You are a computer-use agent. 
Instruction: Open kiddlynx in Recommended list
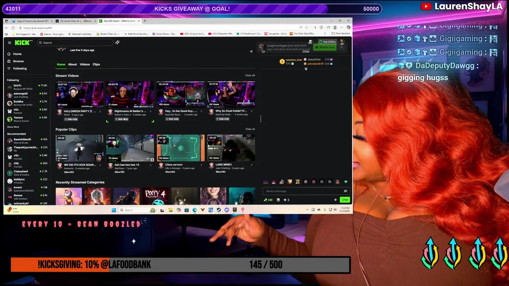point(27,181)
